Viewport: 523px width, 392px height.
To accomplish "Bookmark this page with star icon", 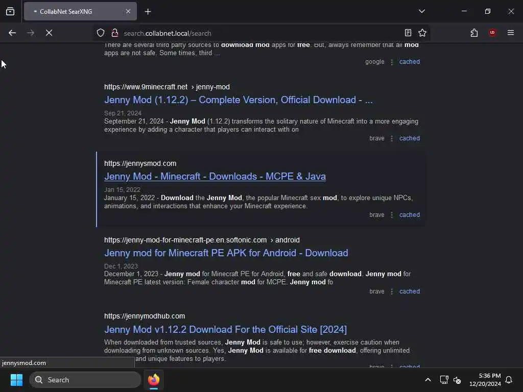I will coord(422,33).
